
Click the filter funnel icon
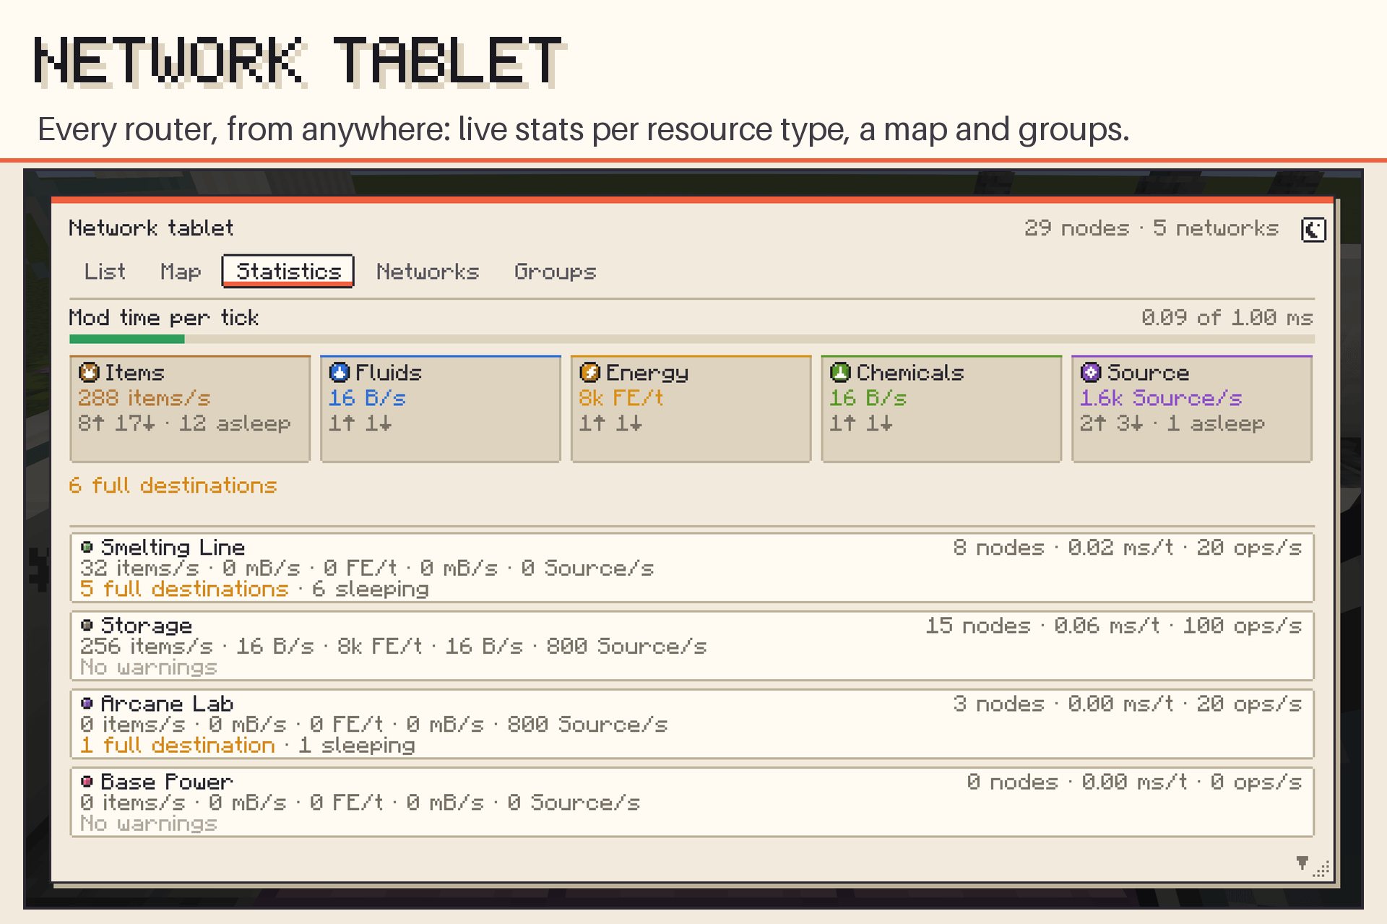1302,863
